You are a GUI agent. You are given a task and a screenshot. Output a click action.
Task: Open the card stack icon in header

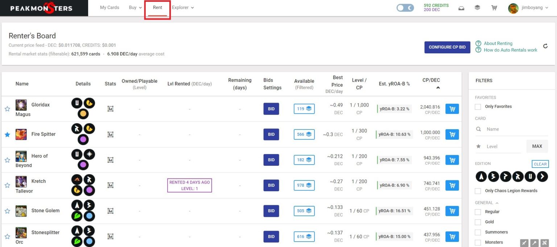(x=477, y=8)
